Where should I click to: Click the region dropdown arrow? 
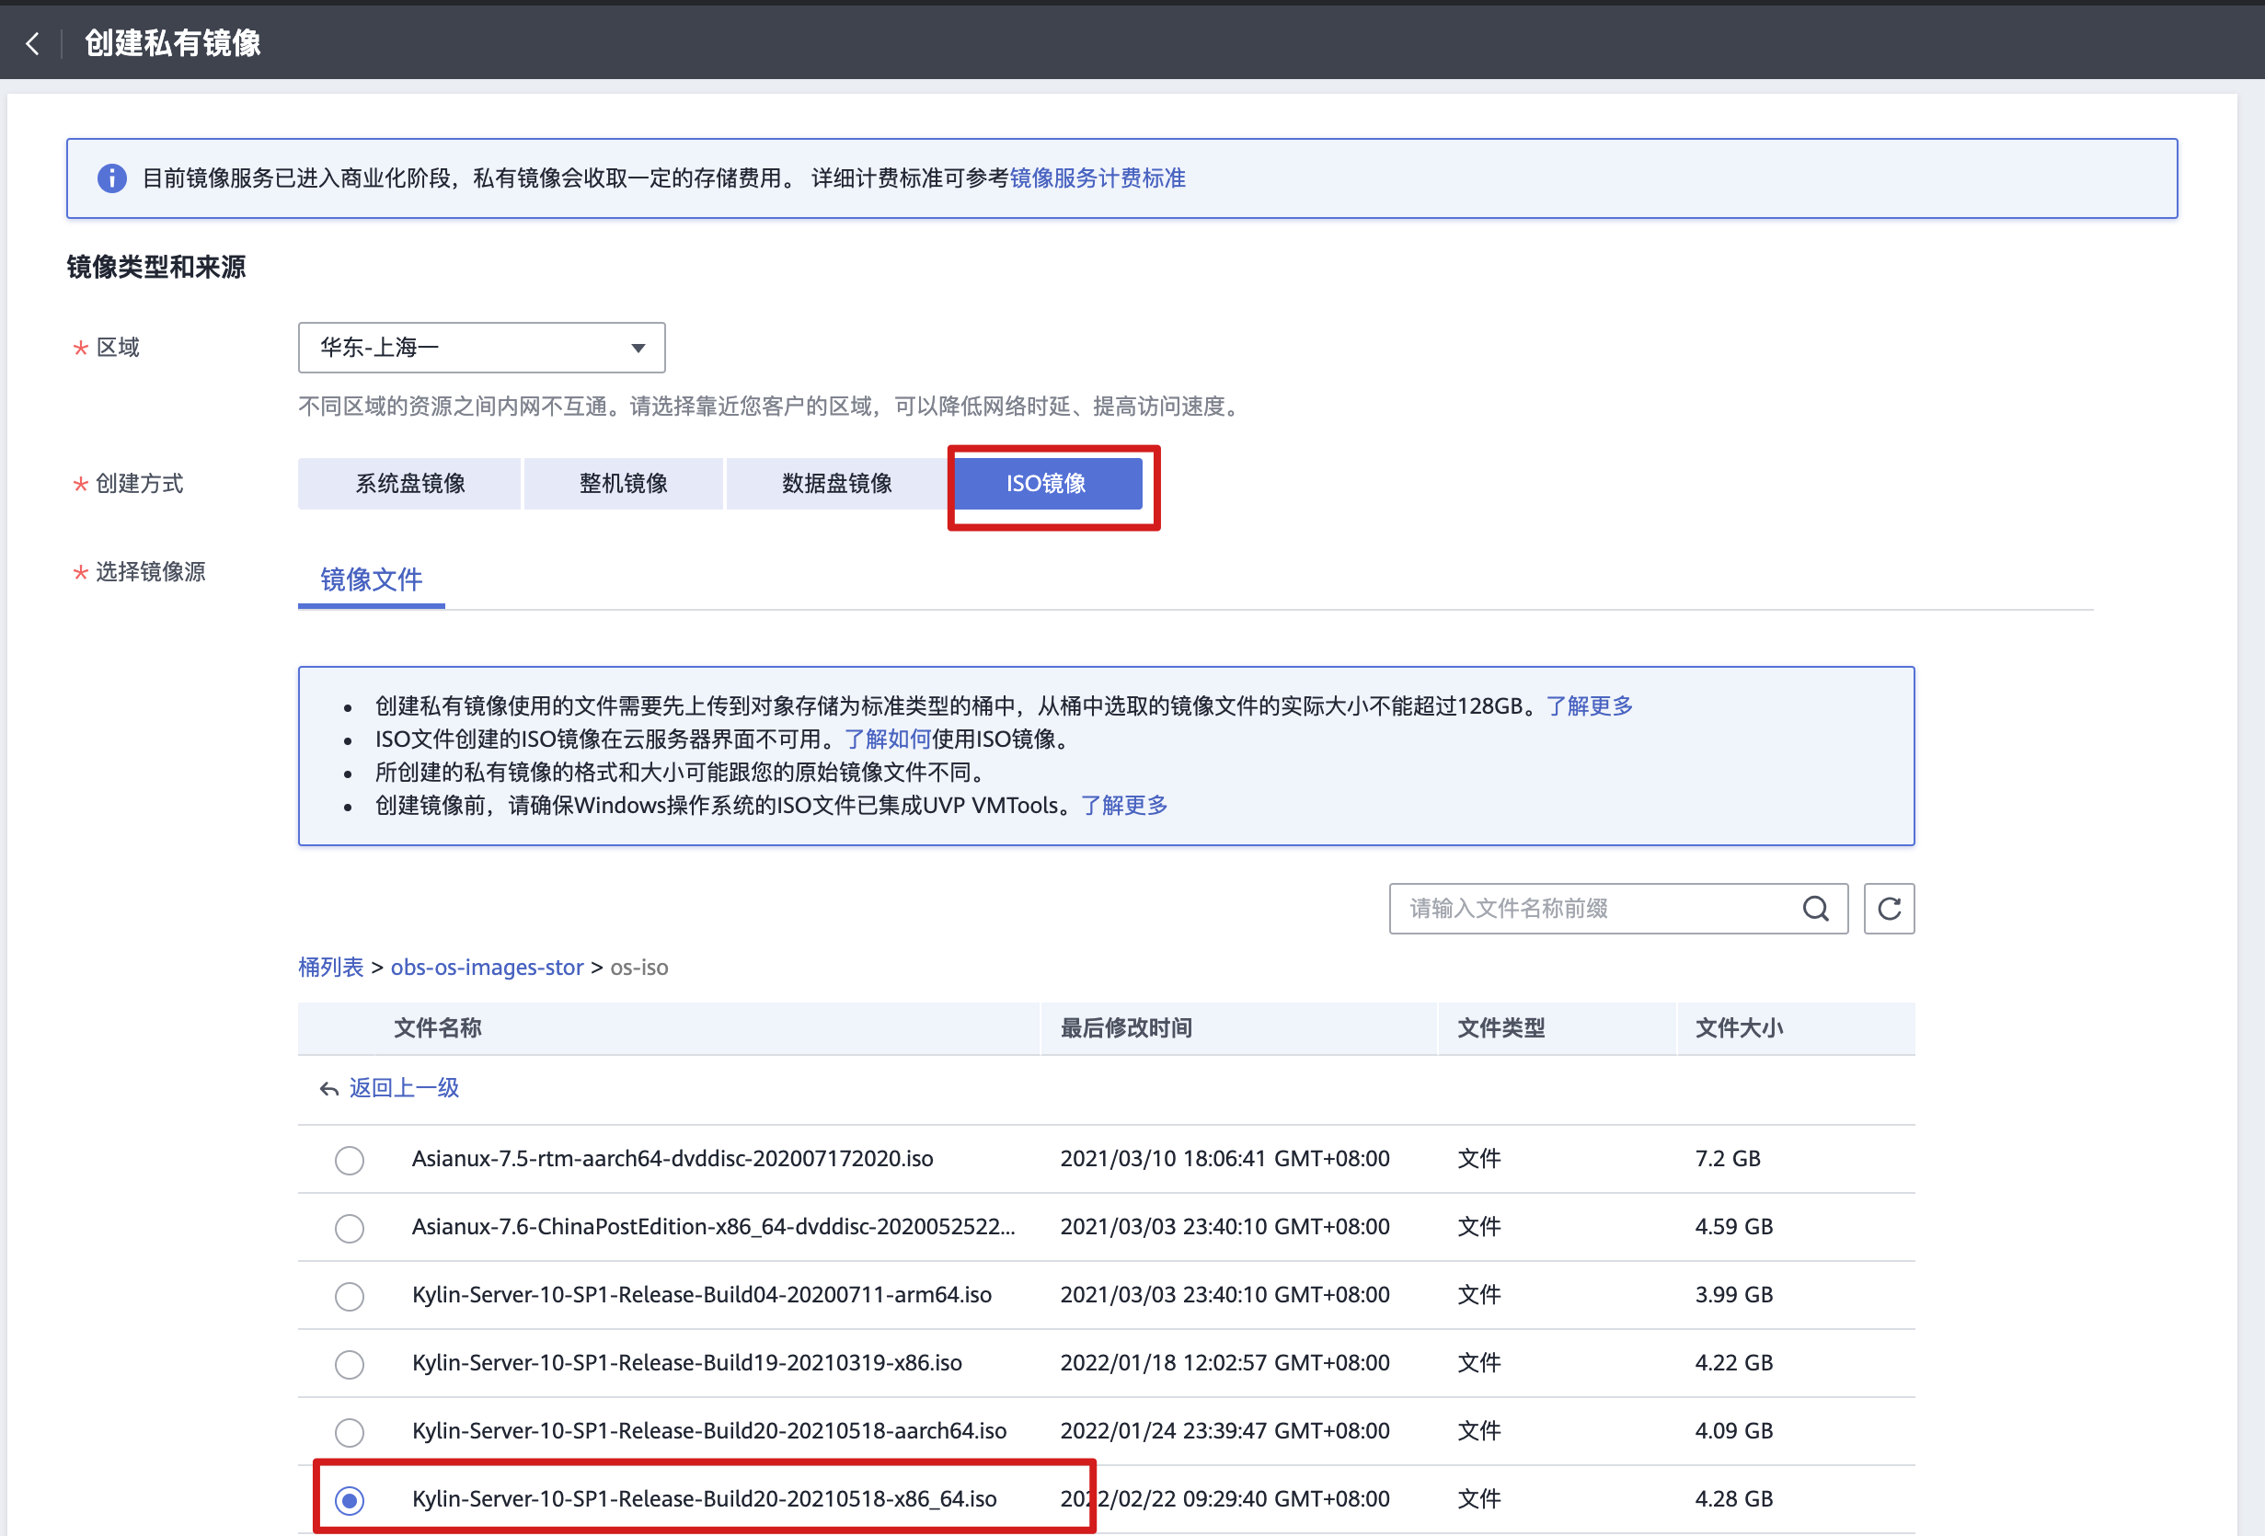point(638,348)
